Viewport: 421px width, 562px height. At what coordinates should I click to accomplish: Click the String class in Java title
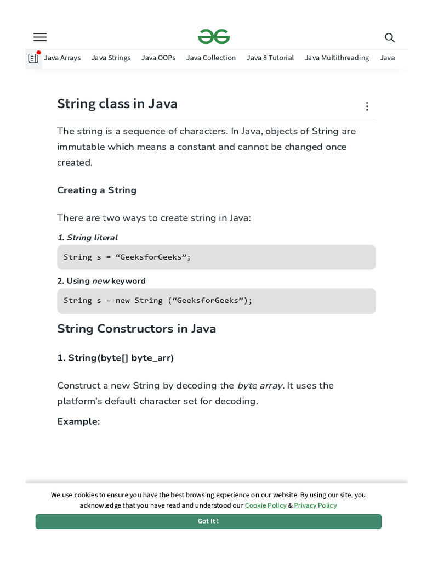click(117, 104)
